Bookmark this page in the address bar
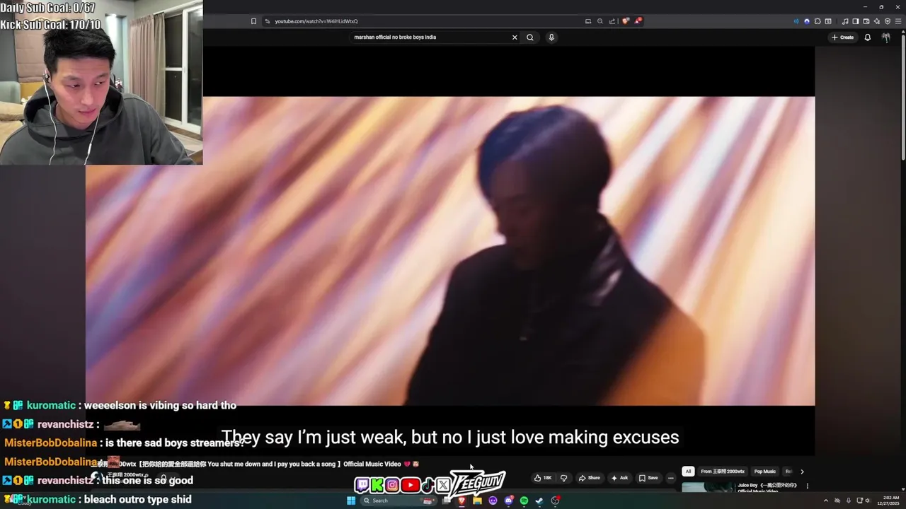Screen dimensions: 906x509 [x=253, y=21]
